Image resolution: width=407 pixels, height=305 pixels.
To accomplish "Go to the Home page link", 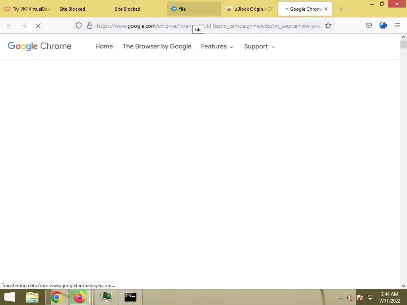I will (104, 46).
